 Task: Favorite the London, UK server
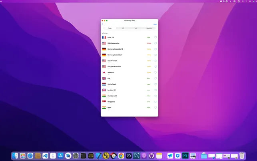(x=155, y=90)
